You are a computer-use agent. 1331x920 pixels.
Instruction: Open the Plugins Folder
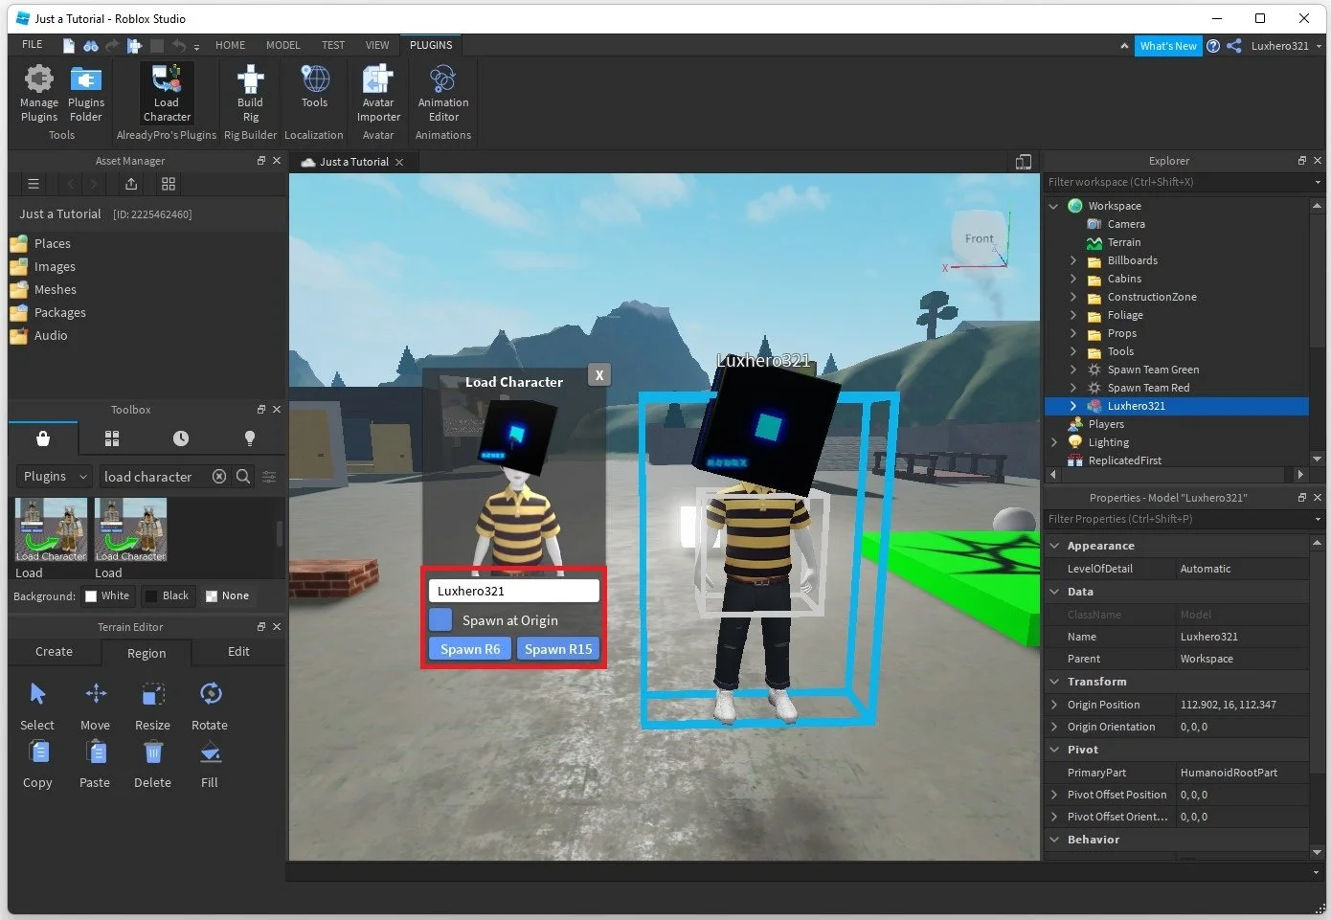click(x=86, y=93)
